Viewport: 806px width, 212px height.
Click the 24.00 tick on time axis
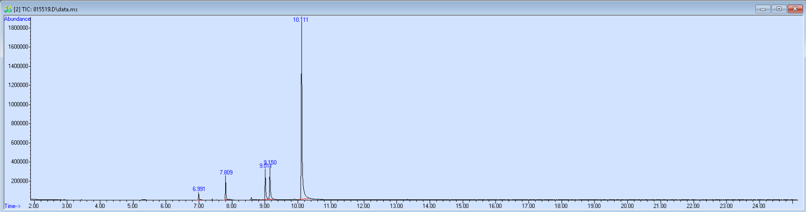(x=758, y=206)
